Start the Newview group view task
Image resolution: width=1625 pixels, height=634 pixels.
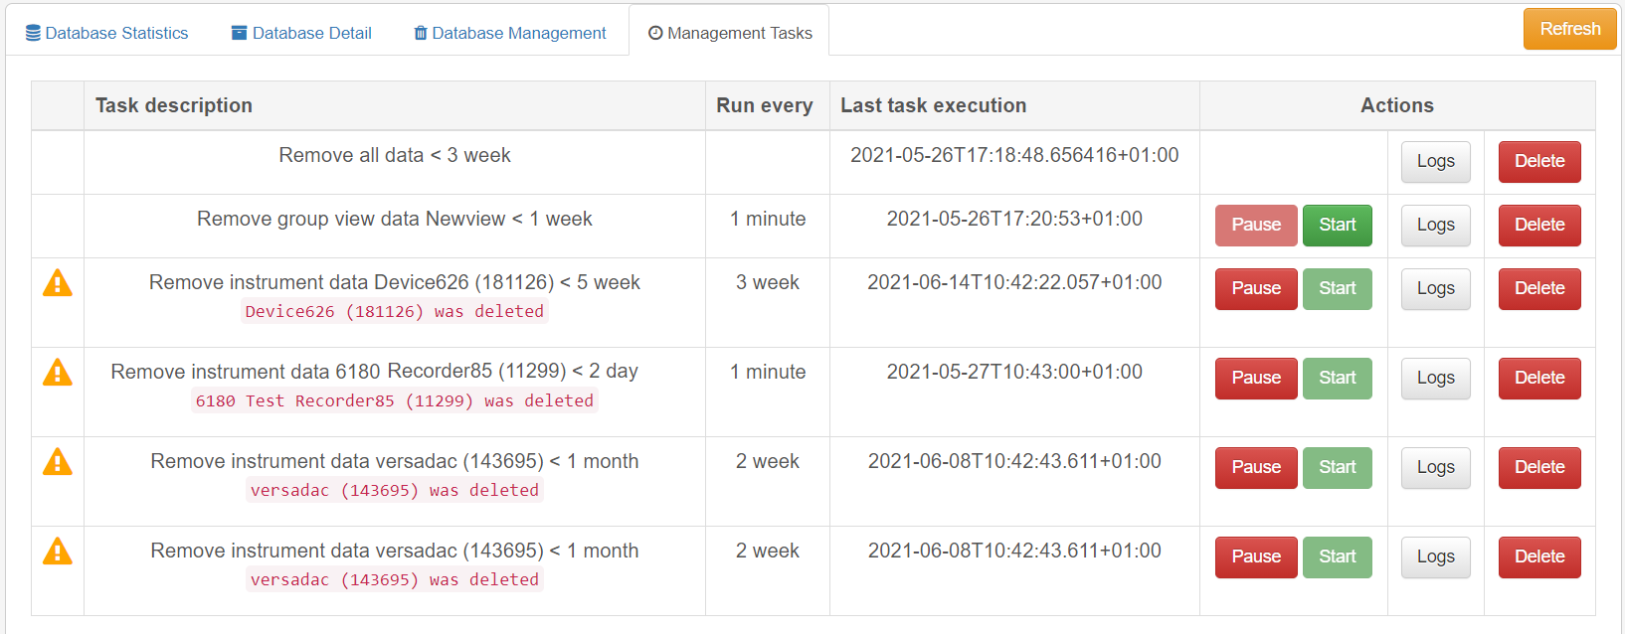1337,226
